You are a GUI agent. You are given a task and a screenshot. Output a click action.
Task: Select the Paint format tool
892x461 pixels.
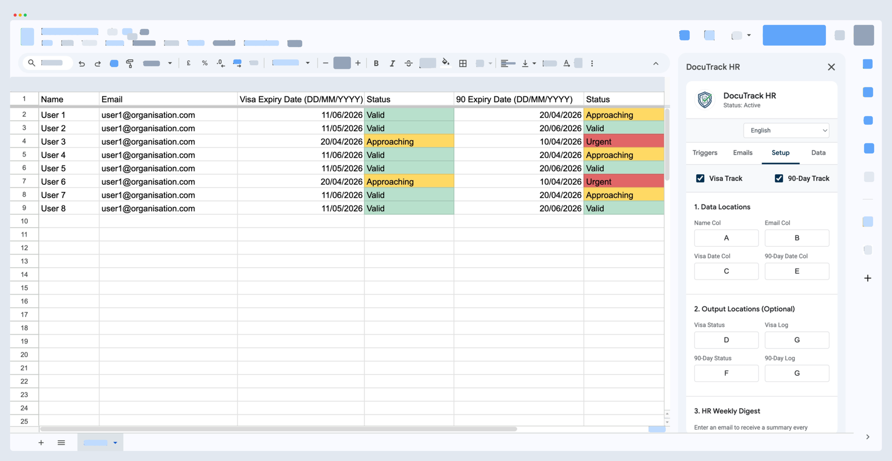tap(130, 63)
